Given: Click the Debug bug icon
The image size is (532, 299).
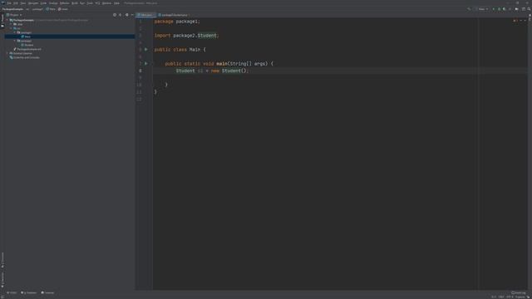Looking at the screenshot, I should [499, 9].
